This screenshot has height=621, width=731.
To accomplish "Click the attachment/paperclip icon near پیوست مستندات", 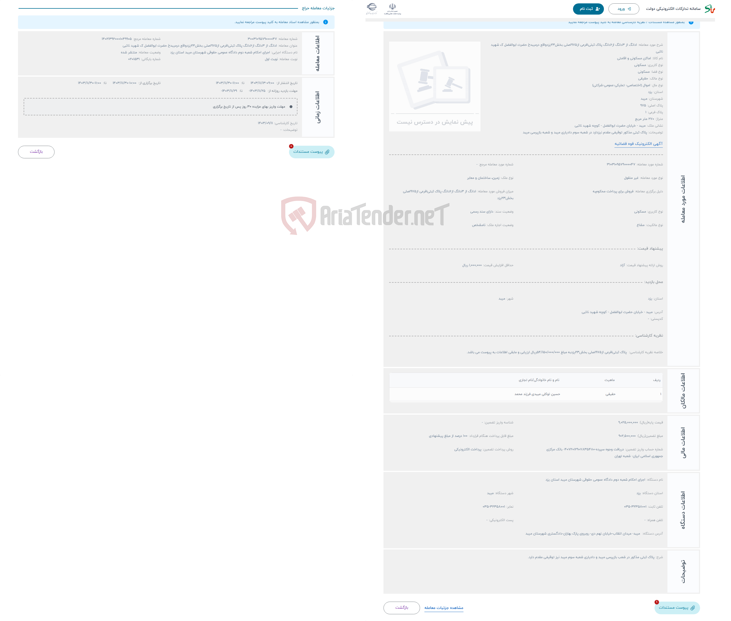I will coord(330,152).
